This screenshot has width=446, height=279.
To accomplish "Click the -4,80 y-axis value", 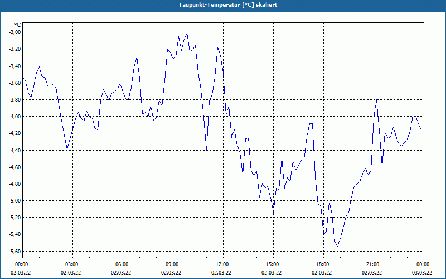I will coord(15,184).
